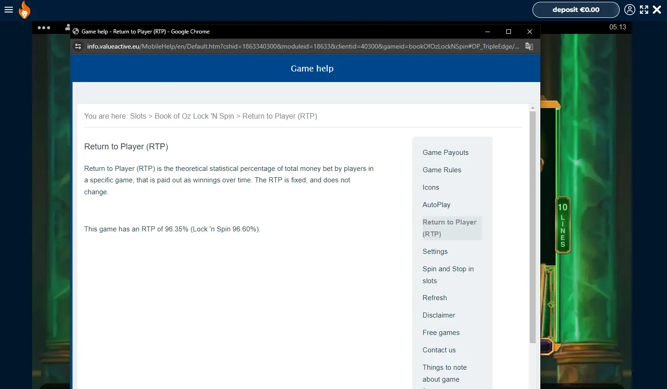Click the Game help header title
This screenshot has width=667, height=389.
312,69
